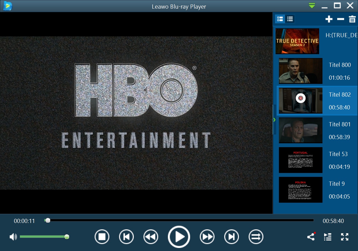358x251 pixels.
Task: Close the Leawo Blu-ray Player window
Action: tap(350, 6)
